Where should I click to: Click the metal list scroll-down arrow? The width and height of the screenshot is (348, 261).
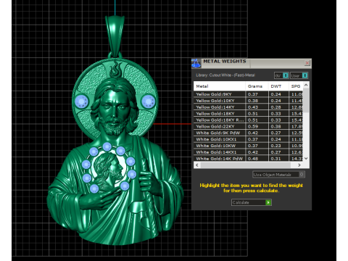coord(306,159)
